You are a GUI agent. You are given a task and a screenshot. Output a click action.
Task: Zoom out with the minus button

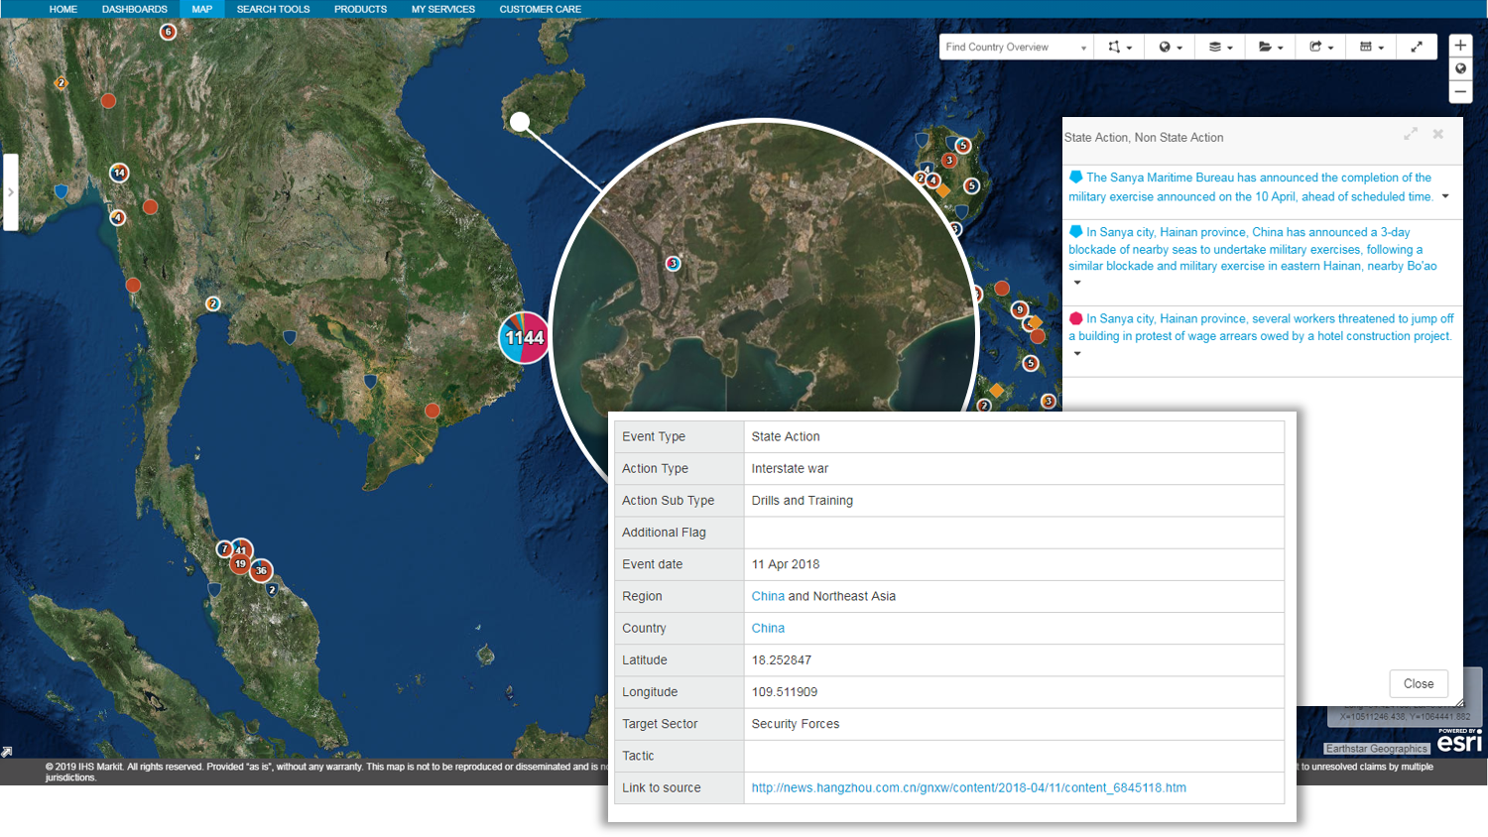click(x=1460, y=91)
